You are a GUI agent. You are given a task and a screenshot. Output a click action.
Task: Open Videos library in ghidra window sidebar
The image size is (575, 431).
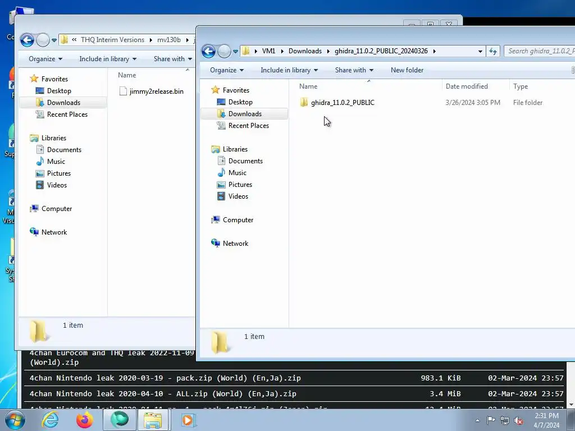(x=238, y=196)
